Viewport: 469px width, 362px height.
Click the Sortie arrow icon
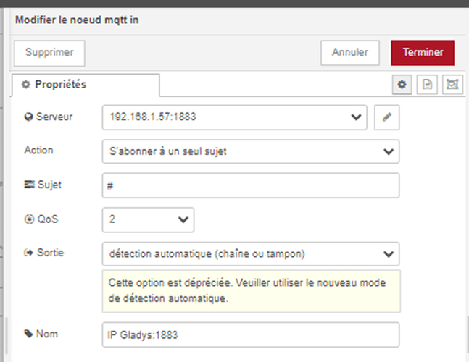tap(28, 253)
